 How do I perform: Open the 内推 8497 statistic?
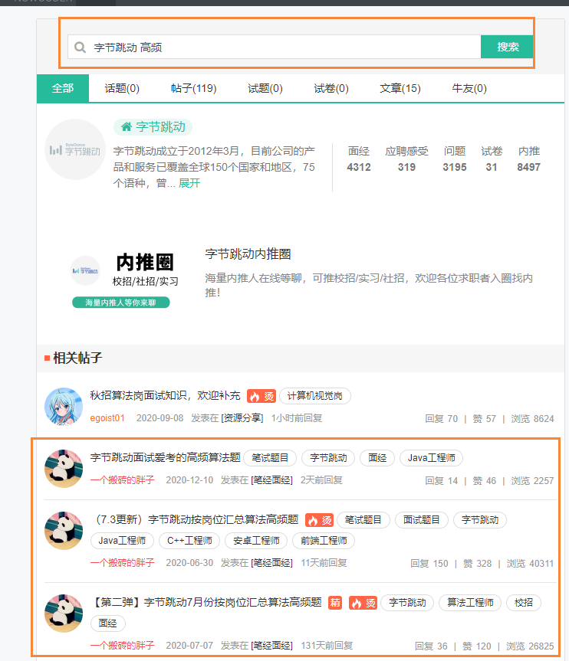[x=529, y=159]
